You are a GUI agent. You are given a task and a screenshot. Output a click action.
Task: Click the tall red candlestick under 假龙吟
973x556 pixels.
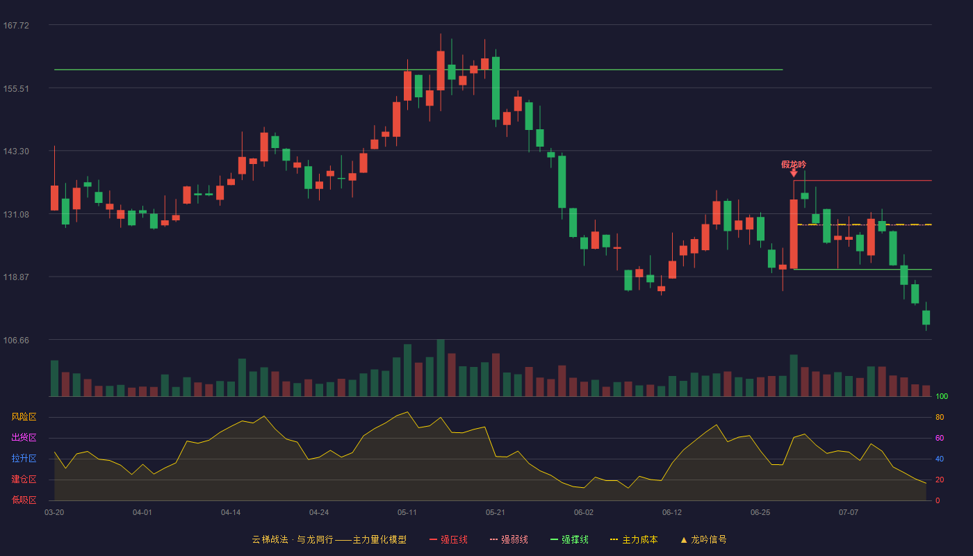(x=794, y=234)
